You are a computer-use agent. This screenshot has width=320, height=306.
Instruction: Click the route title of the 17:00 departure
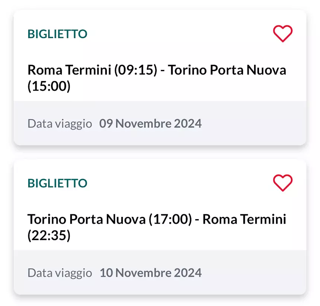coord(156,220)
